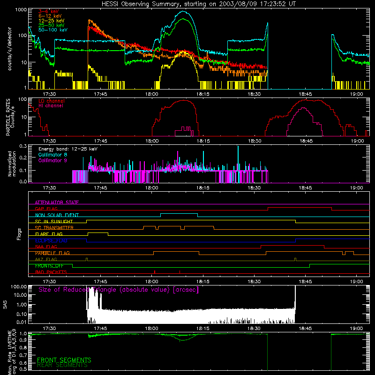Select the 12-25 keV legend label
The image size is (375, 375).
(51, 21)
